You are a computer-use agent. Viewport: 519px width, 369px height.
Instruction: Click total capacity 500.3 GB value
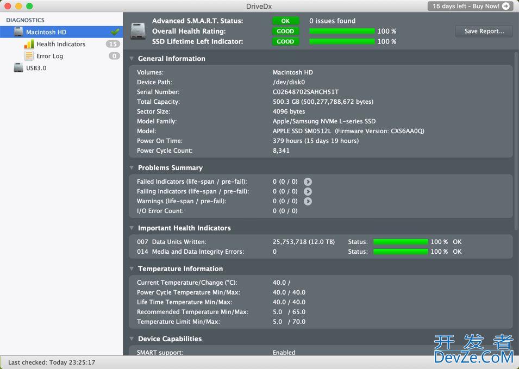pos(323,102)
